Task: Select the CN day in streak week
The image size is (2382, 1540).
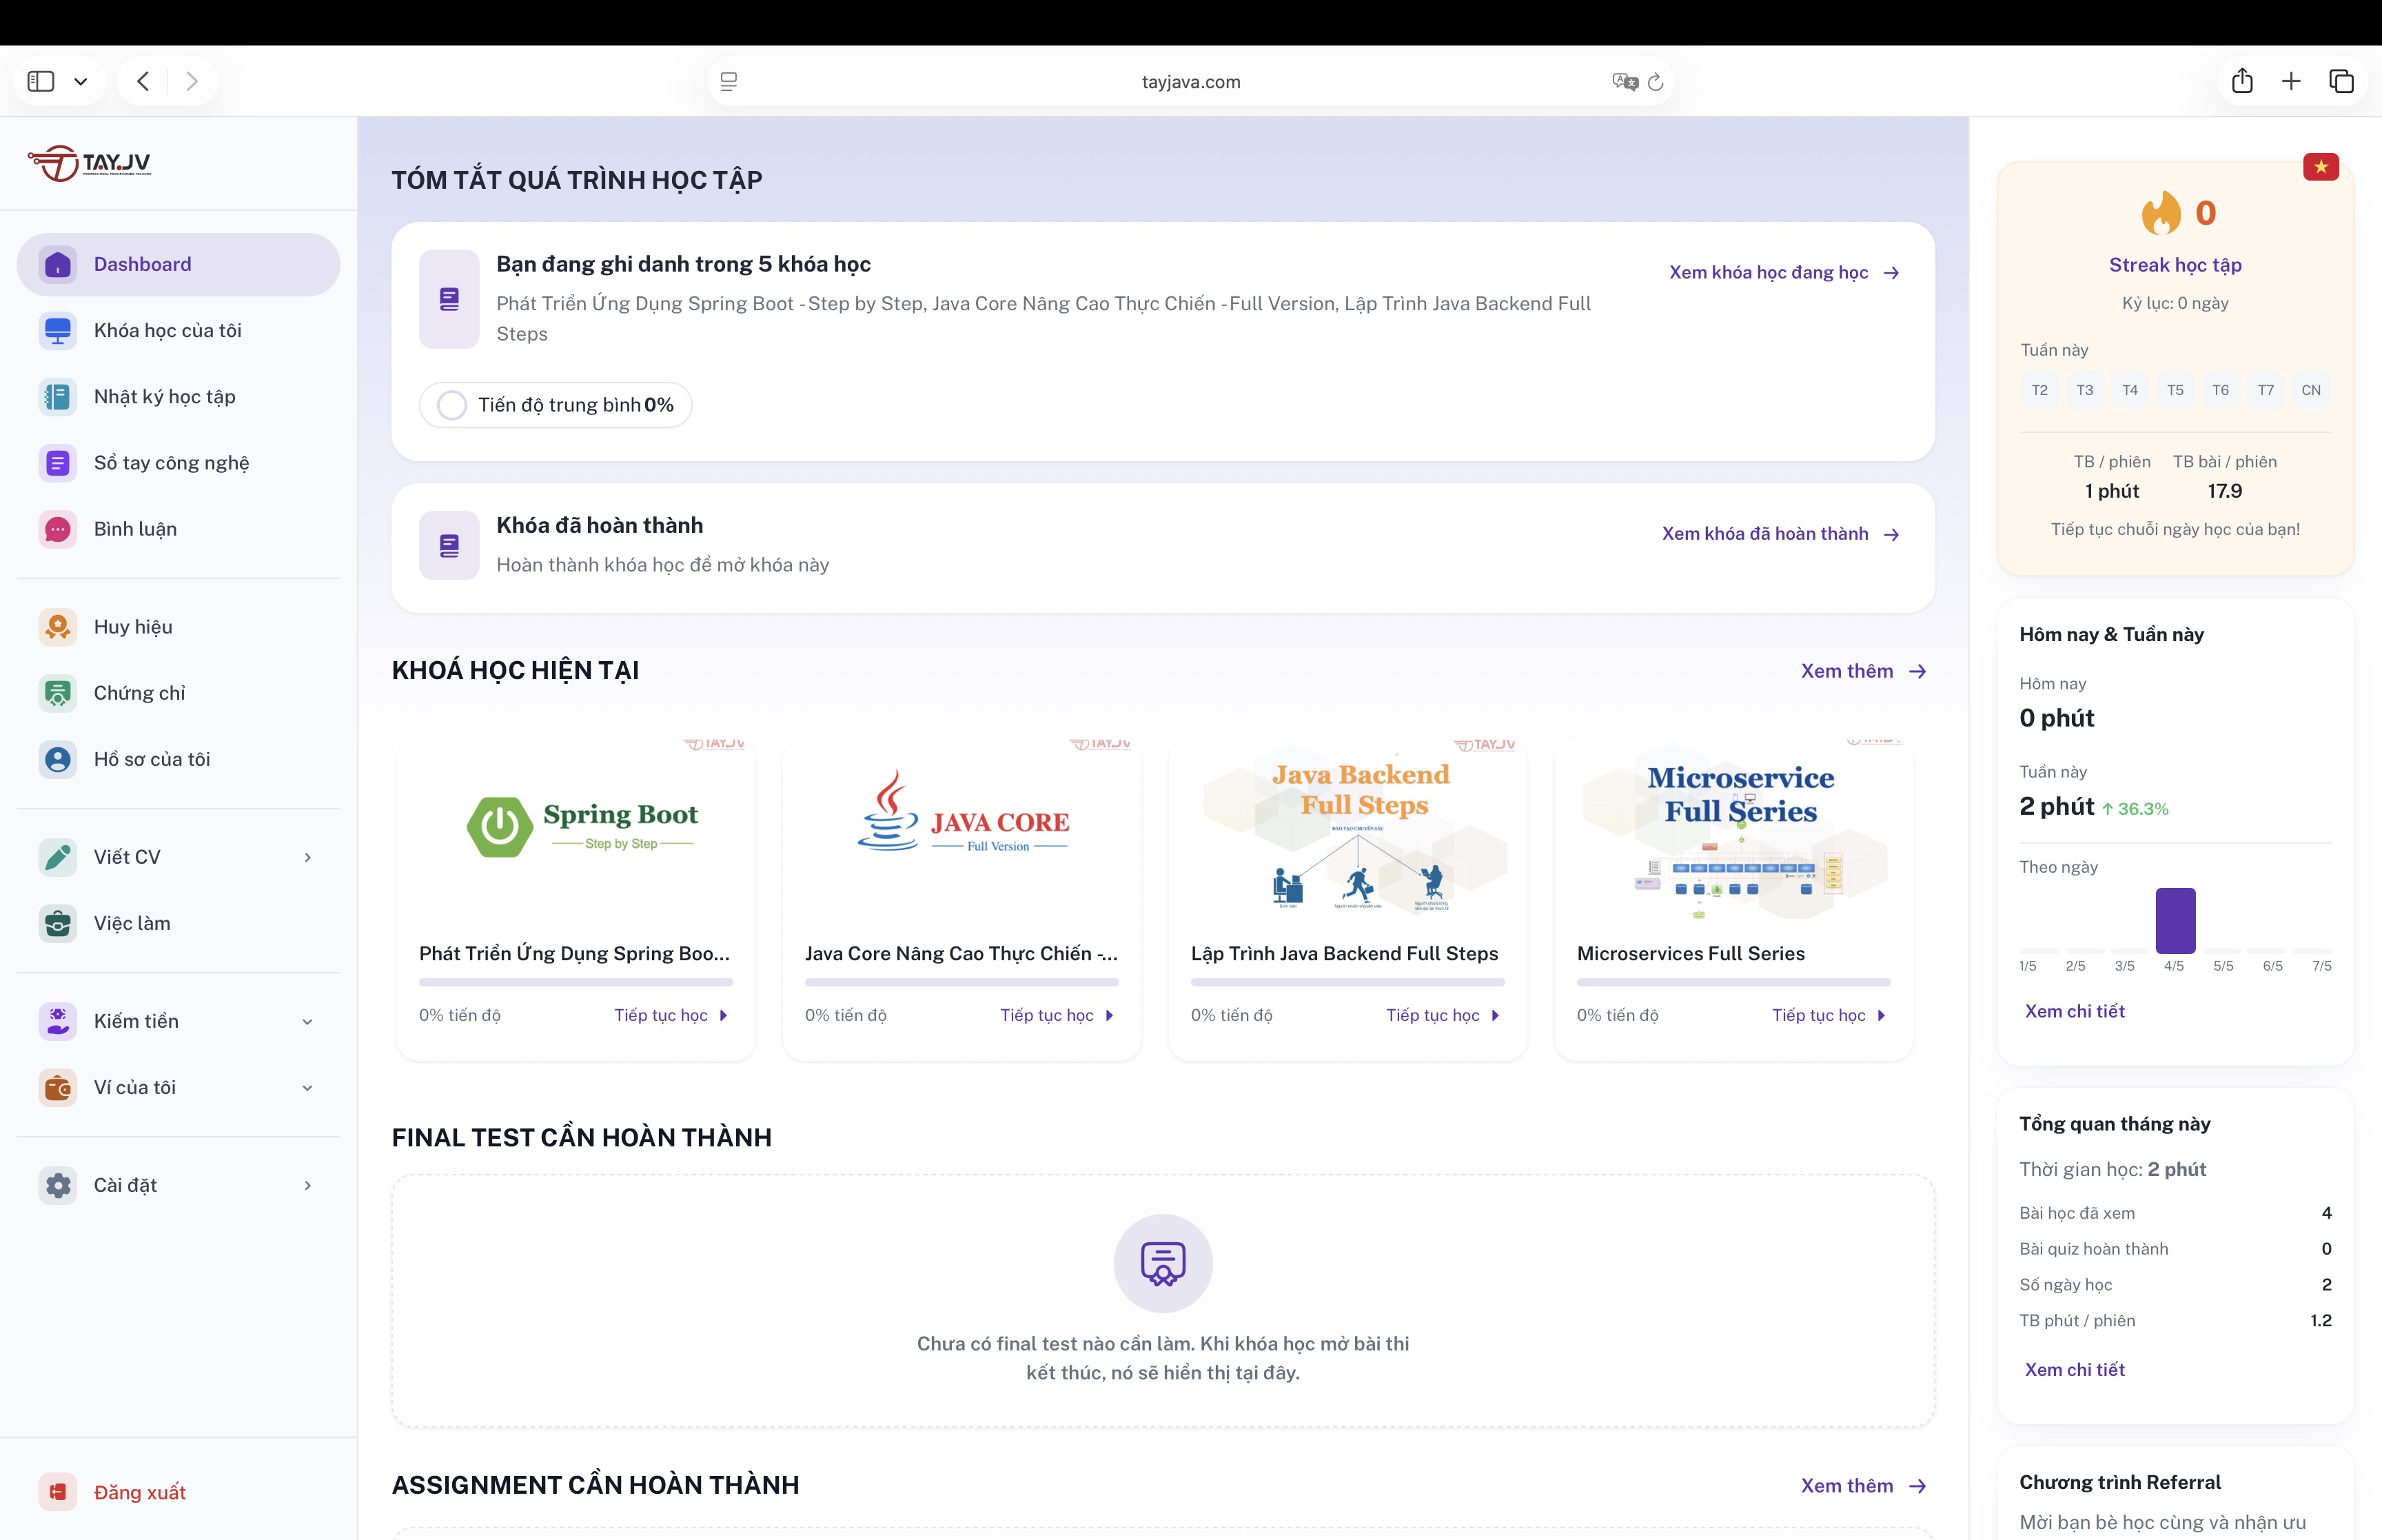Action: coord(2311,390)
